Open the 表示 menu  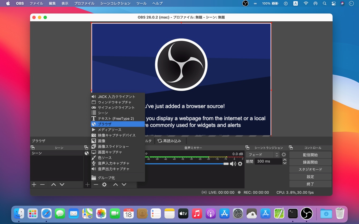[65, 3]
